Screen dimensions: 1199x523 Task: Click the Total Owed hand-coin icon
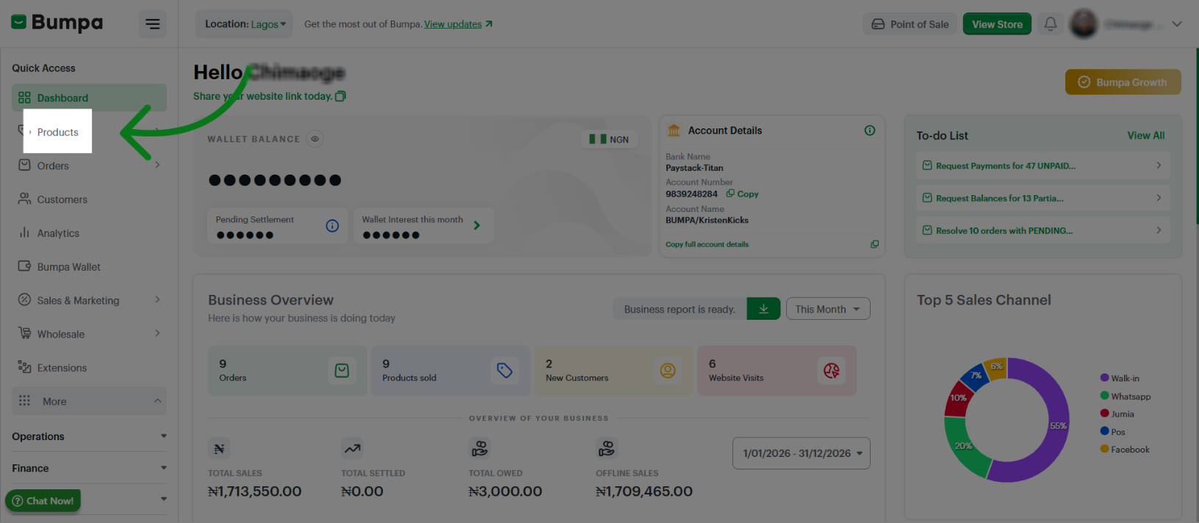(x=480, y=448)
